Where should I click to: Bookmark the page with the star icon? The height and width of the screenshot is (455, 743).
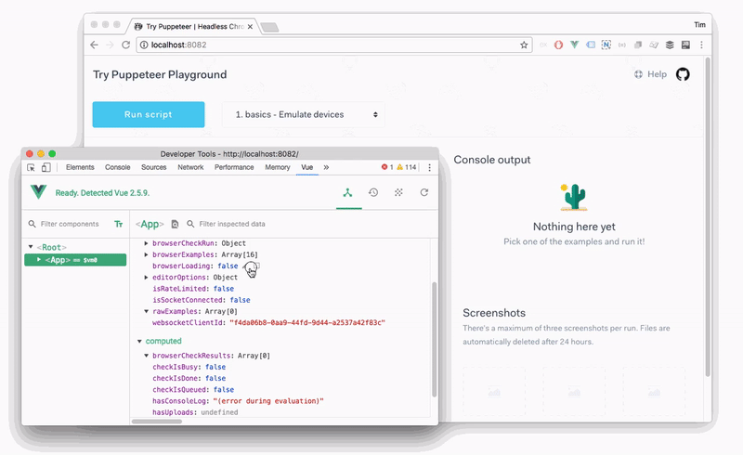(x=524, y=45)
